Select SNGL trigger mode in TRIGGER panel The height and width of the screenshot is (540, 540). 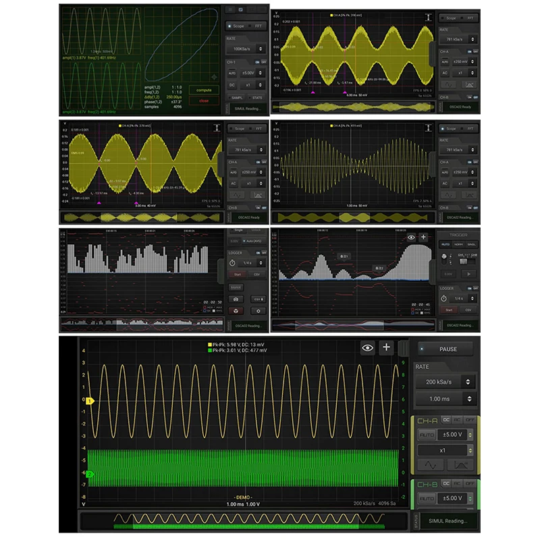pos(471,244)
